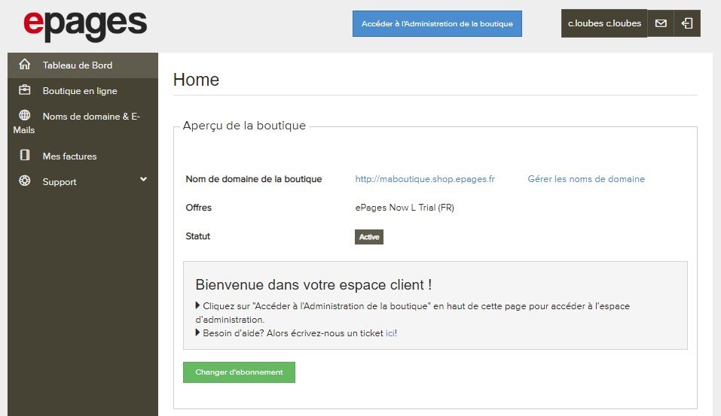Follow the "ici" ticket link

point(390,333)
